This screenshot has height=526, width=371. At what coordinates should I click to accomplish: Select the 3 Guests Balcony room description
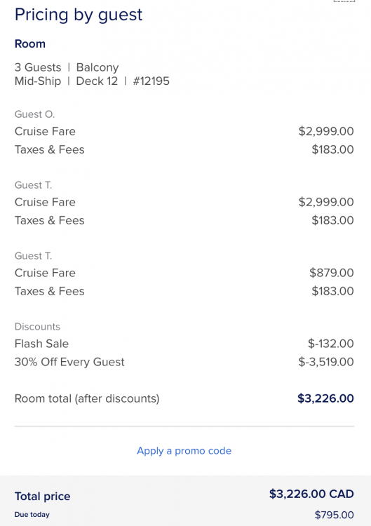[x=67, y=67]
